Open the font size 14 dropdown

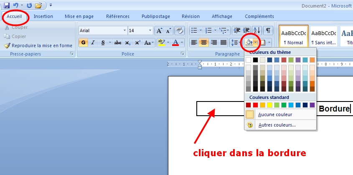(x=150, y=30)
